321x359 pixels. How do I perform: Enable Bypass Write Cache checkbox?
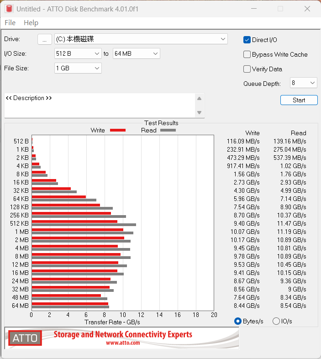[x=247, y=54]
